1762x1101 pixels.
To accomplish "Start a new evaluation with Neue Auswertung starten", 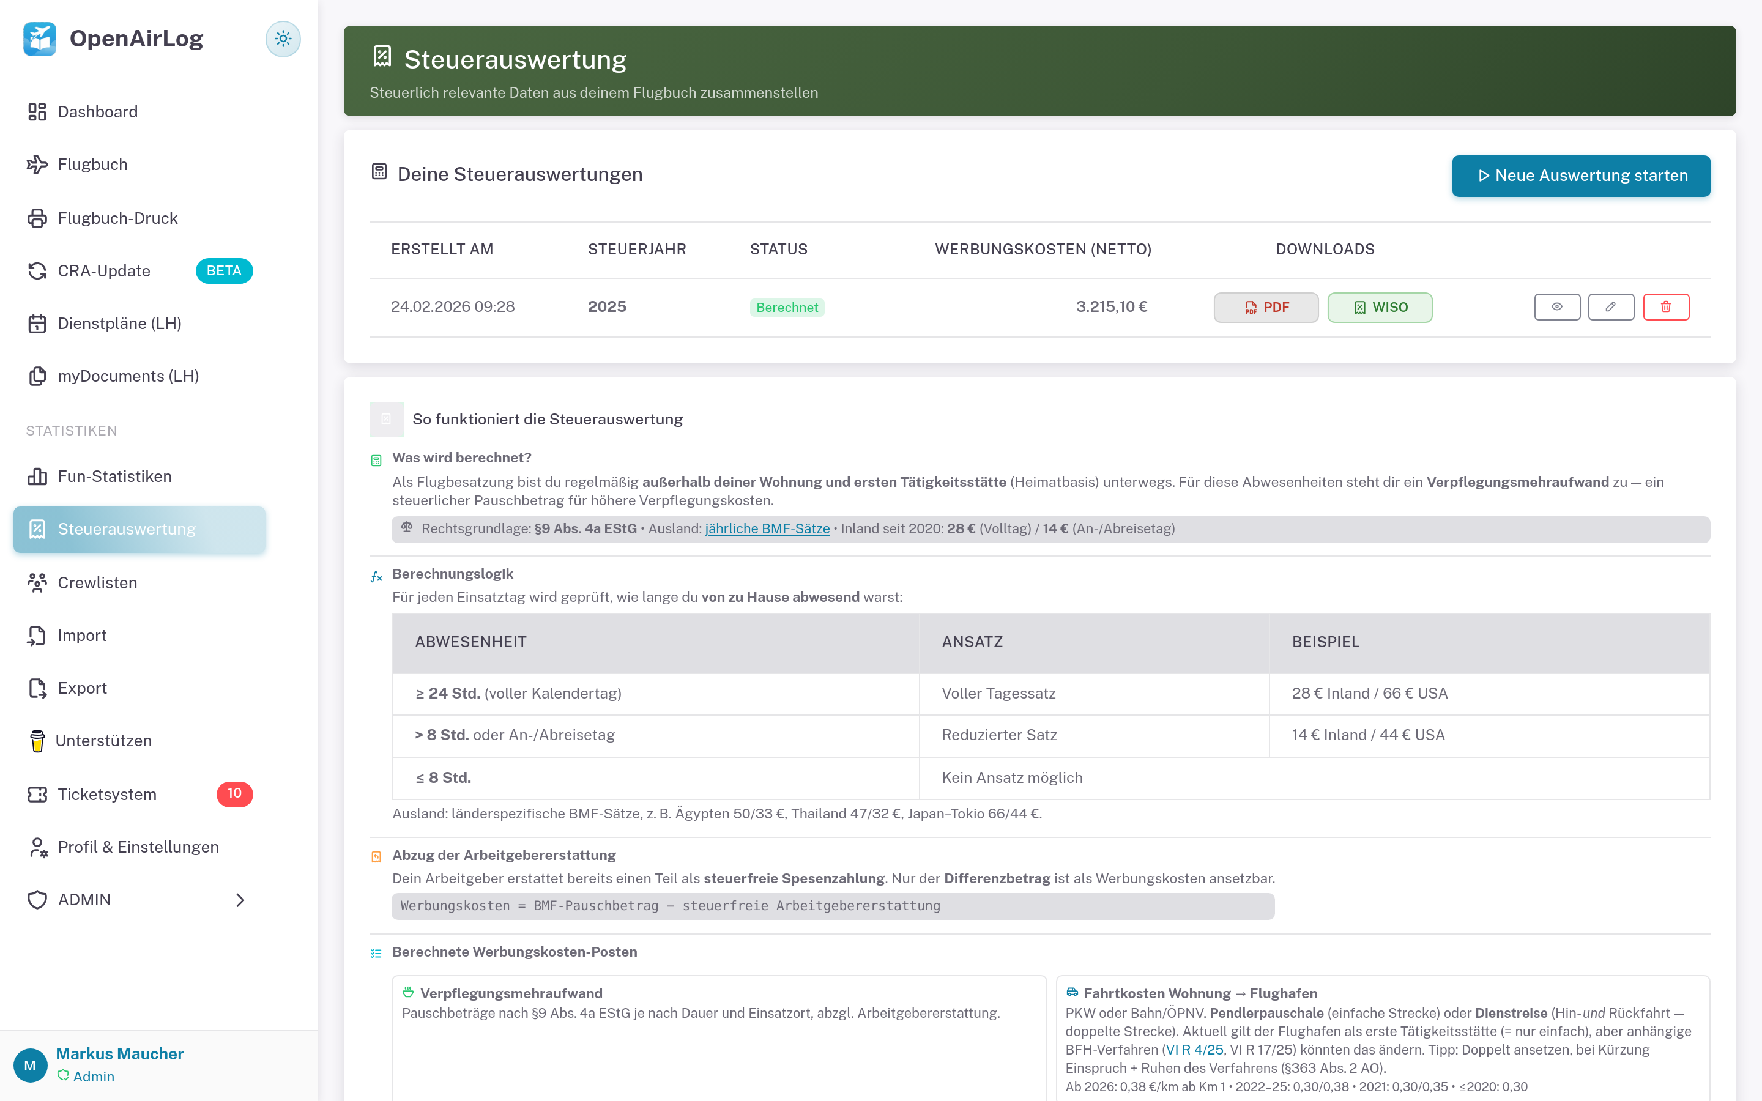I will point(1581,176).
